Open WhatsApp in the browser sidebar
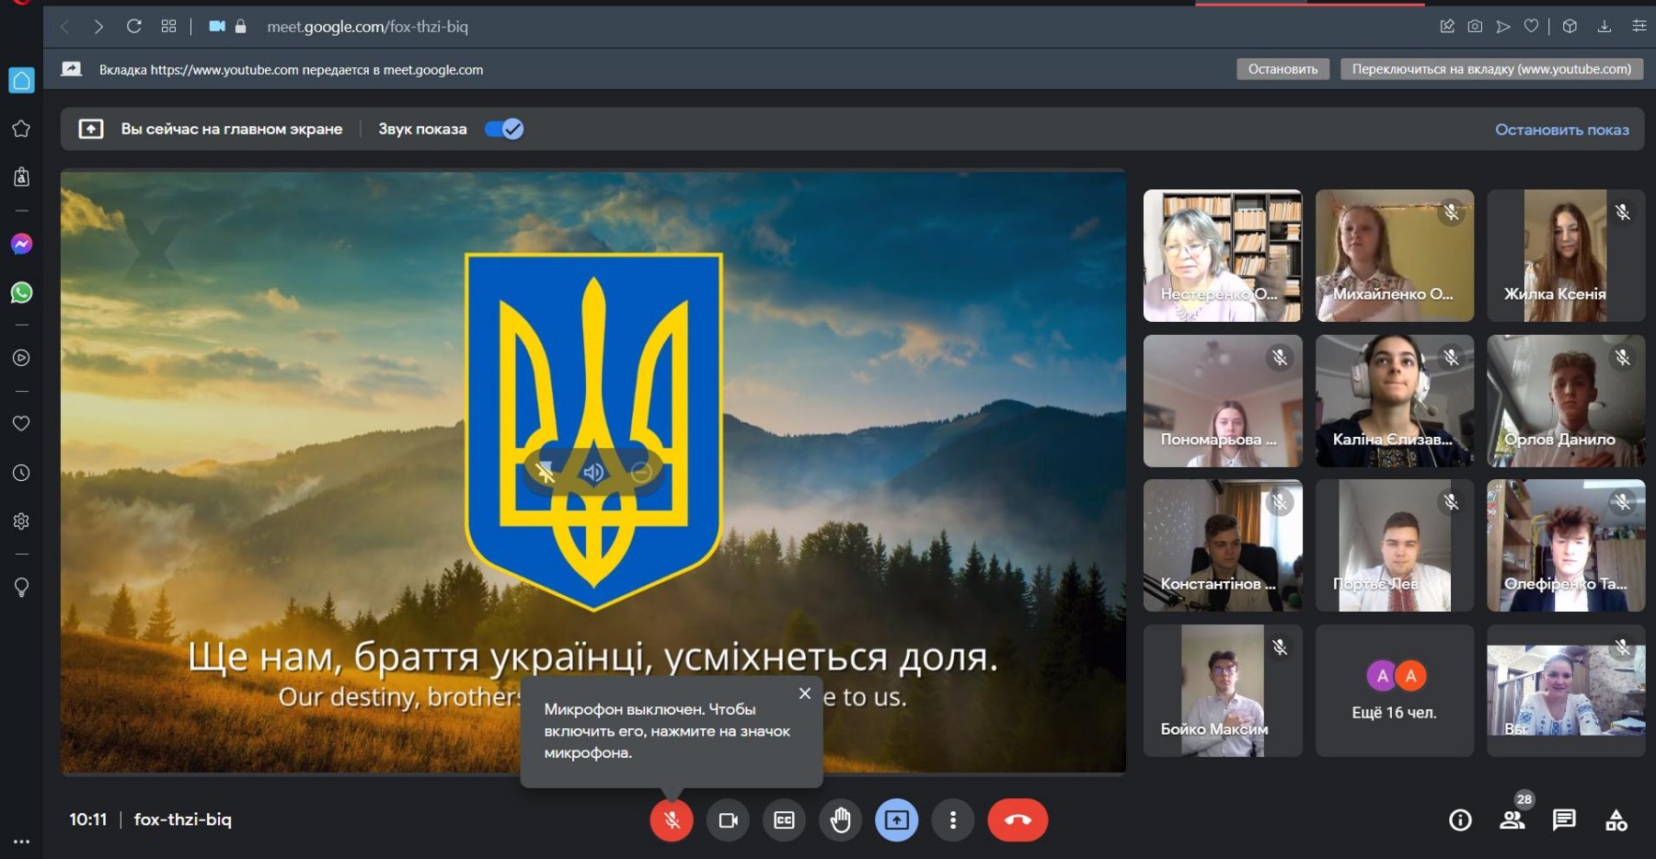Screen dimensions: 1656x859 coord(21,292)
